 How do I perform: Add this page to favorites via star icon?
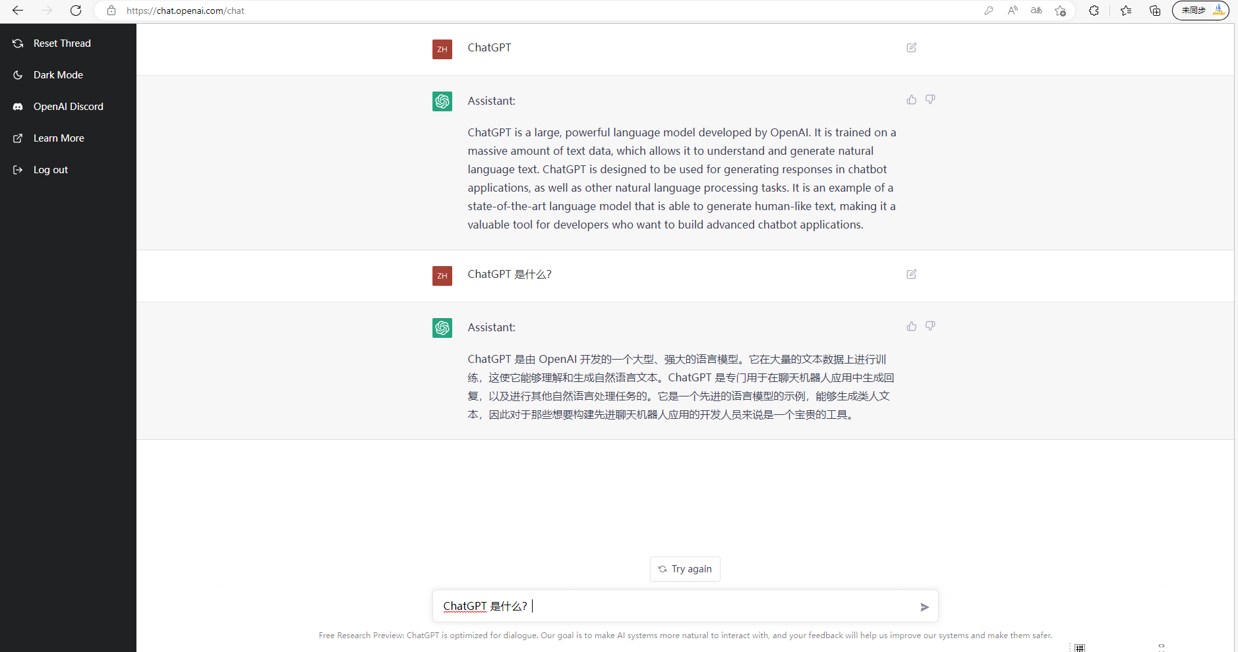coord(1060,11)
